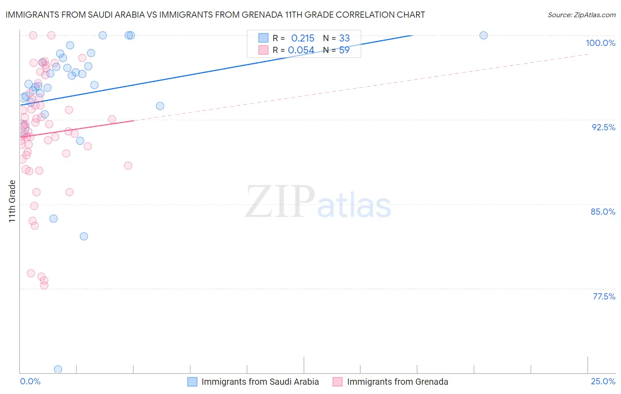This screenshot has width=621, height=394.
Task: Click the 100.0% y-axis label
Action: pyautogui.click(x=600, y=43)
